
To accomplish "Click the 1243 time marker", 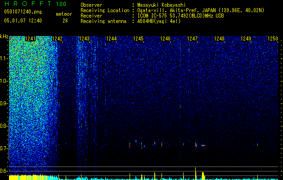I will point(84,38).
